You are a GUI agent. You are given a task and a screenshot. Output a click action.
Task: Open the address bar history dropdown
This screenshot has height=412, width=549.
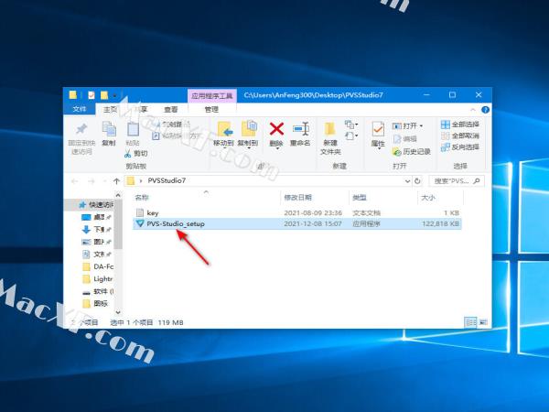407,181
